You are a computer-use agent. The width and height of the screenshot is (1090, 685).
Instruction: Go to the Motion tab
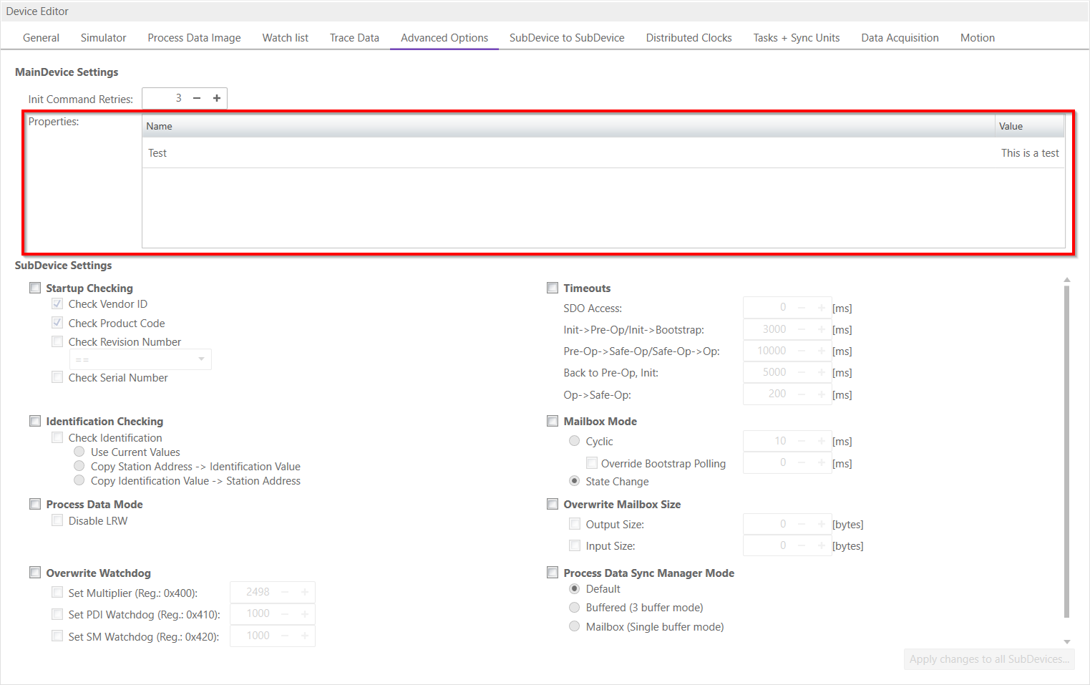pyautogui.click(x=977, y=38)
